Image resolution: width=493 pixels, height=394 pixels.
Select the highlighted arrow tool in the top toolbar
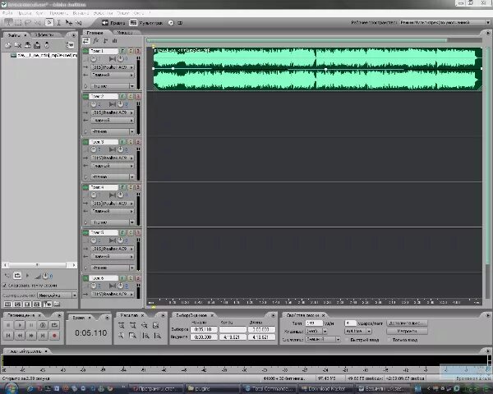[x=49, y=23]
